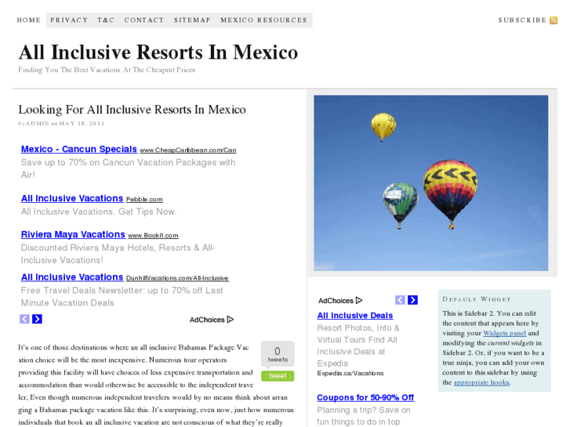This screenshot has height=427, width=570.
Task: Click the MAY 18, 2011 post date
Action: point(82,124)
